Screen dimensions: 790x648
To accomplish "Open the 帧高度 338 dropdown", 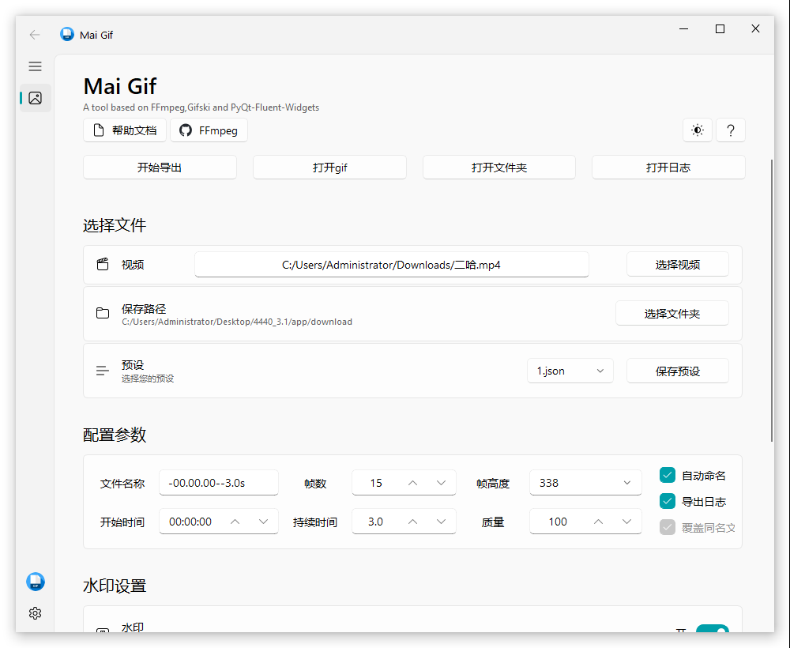I will pyautogui.click(x=585, y=483).
